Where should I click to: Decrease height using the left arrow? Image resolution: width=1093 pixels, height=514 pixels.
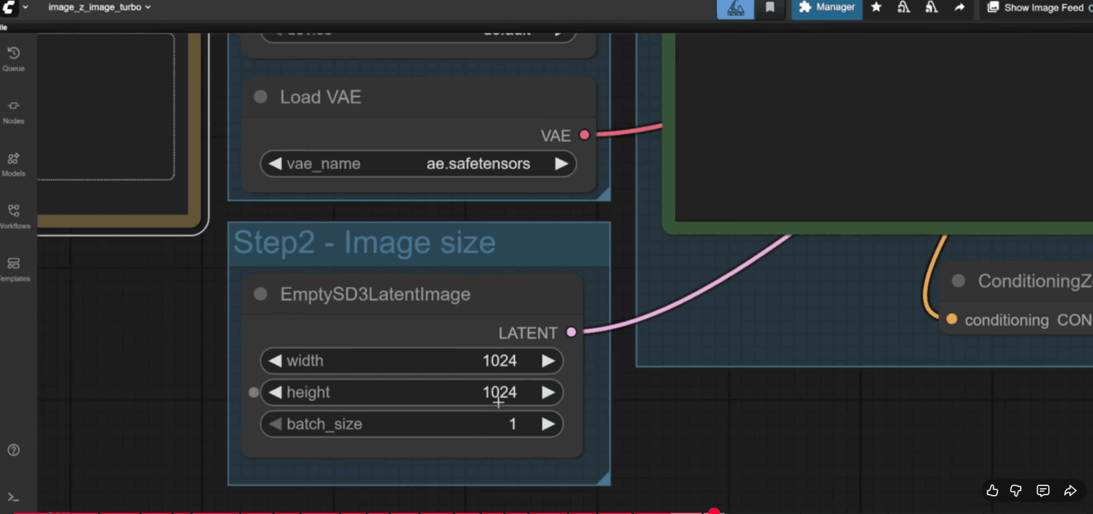click(x=275, y=392)
